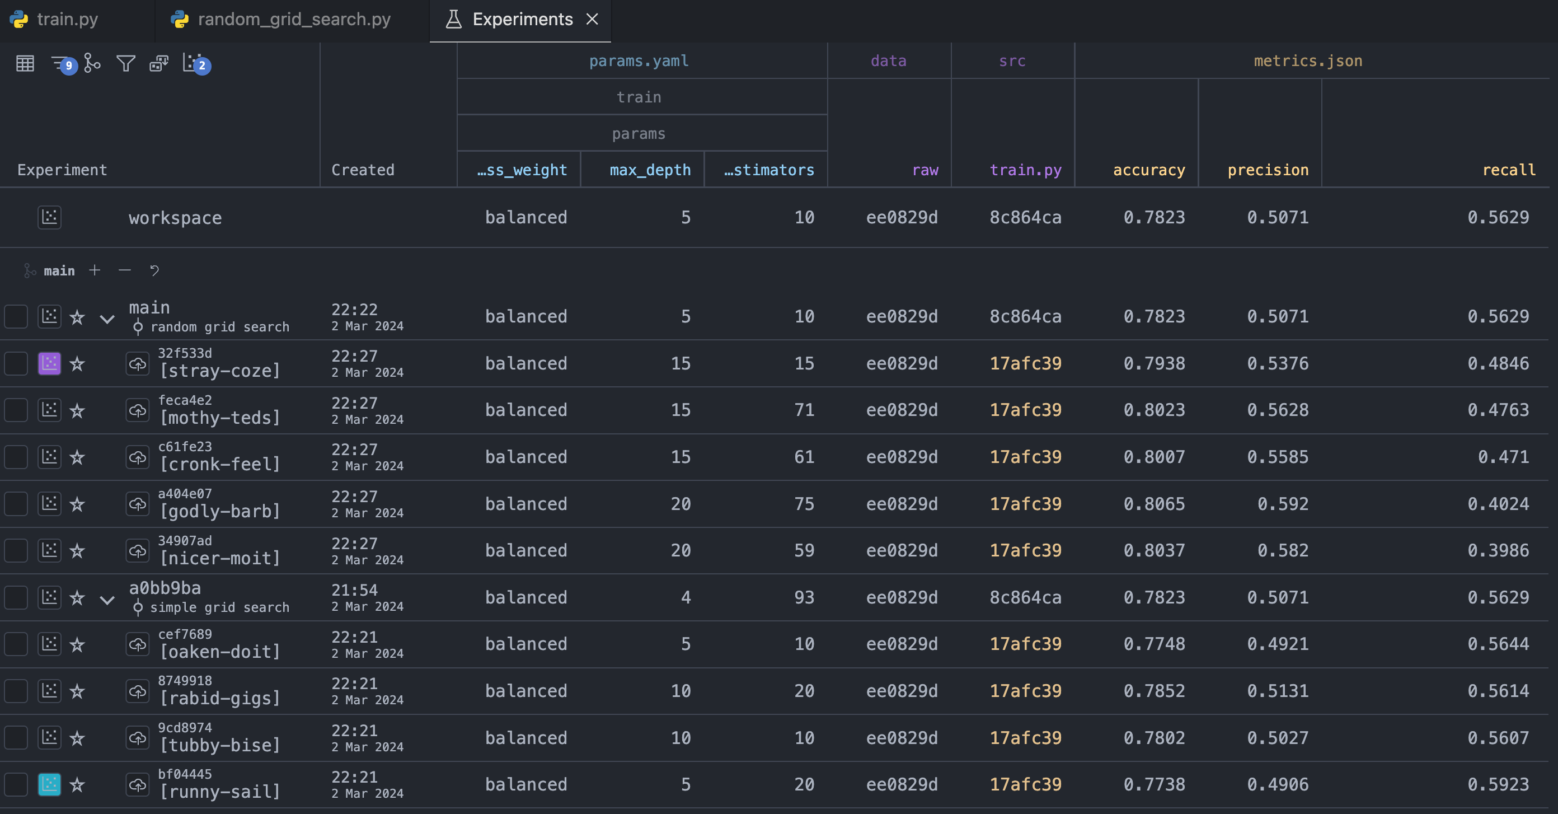Click the cloud push icon for mothy-teds
Screen dimensions: 1558x814
(137, 410)
